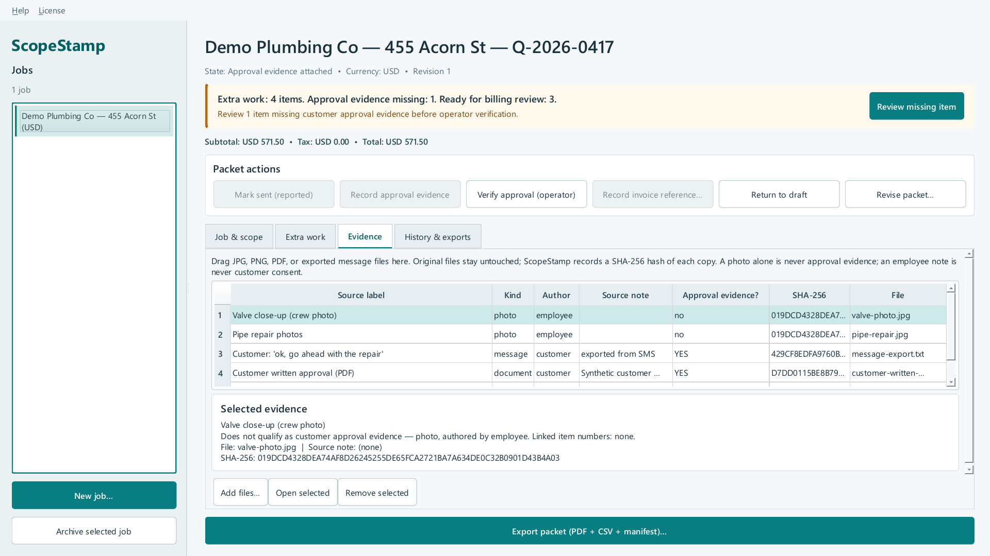990x556 pixels.
Task: Click evidence table scroll up arrow
Action: (951, 288)
